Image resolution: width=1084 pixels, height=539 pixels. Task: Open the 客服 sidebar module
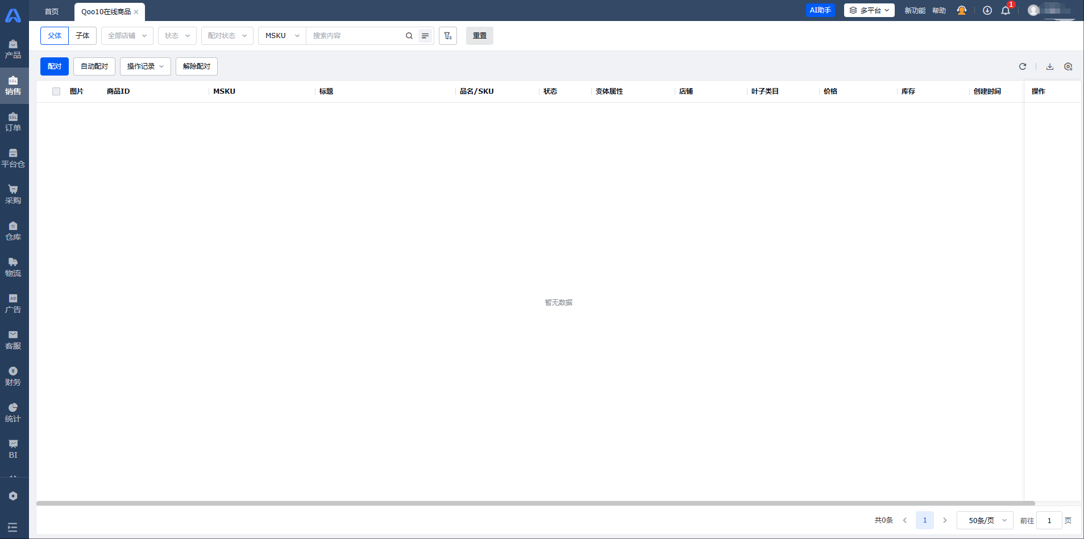[x=13, y=340]
